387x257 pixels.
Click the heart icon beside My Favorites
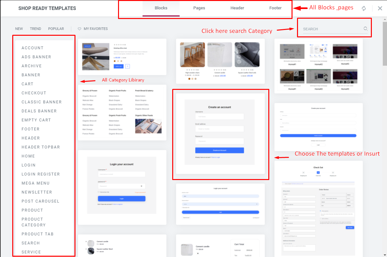click(79, 29)
